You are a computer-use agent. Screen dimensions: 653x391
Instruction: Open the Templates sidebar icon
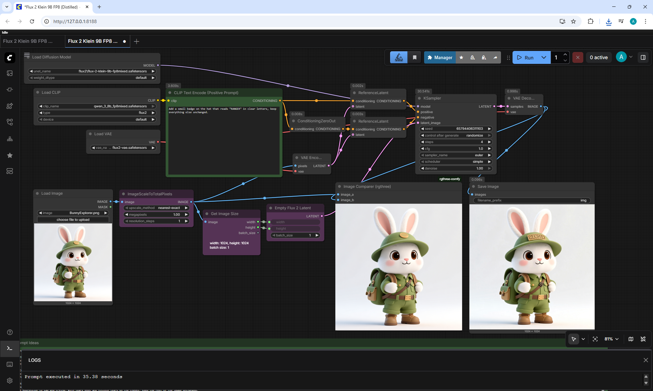pyautogui.click(x=10, y=171)
